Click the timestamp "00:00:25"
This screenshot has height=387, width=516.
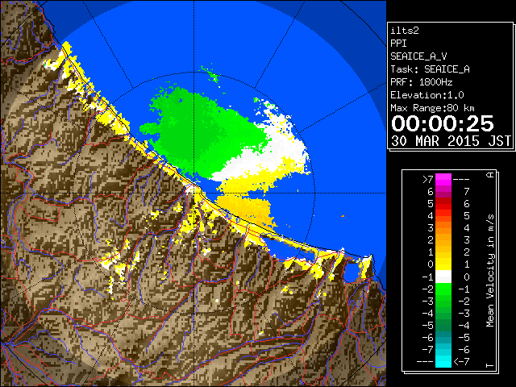(x=443, y=123)
